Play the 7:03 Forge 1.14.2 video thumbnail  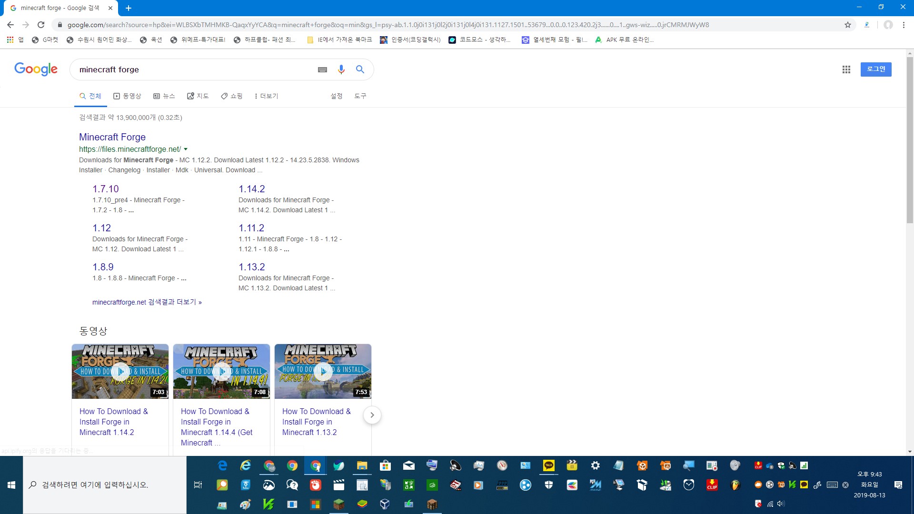click(120, 371)
